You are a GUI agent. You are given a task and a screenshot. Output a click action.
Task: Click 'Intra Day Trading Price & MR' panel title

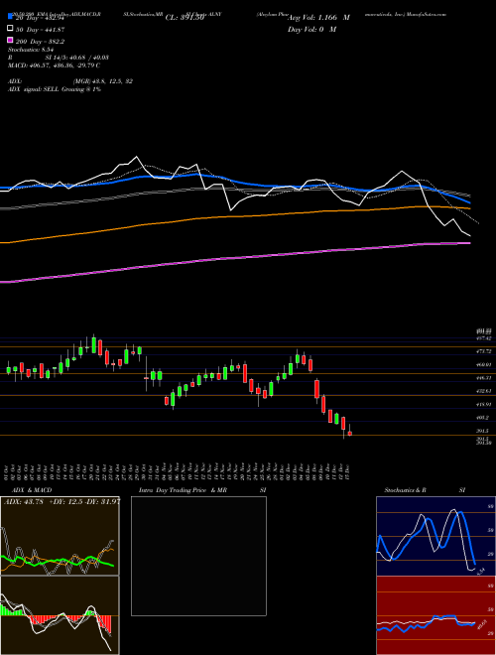click(x=183, y=490)
